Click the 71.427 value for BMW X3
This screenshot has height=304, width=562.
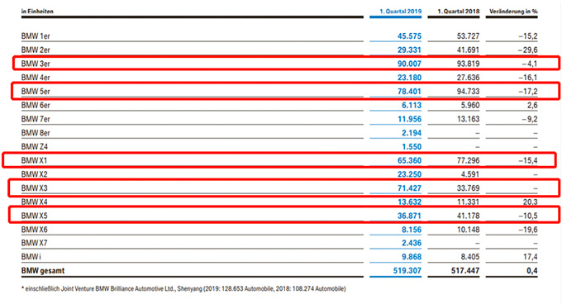(x=409, y=188)
